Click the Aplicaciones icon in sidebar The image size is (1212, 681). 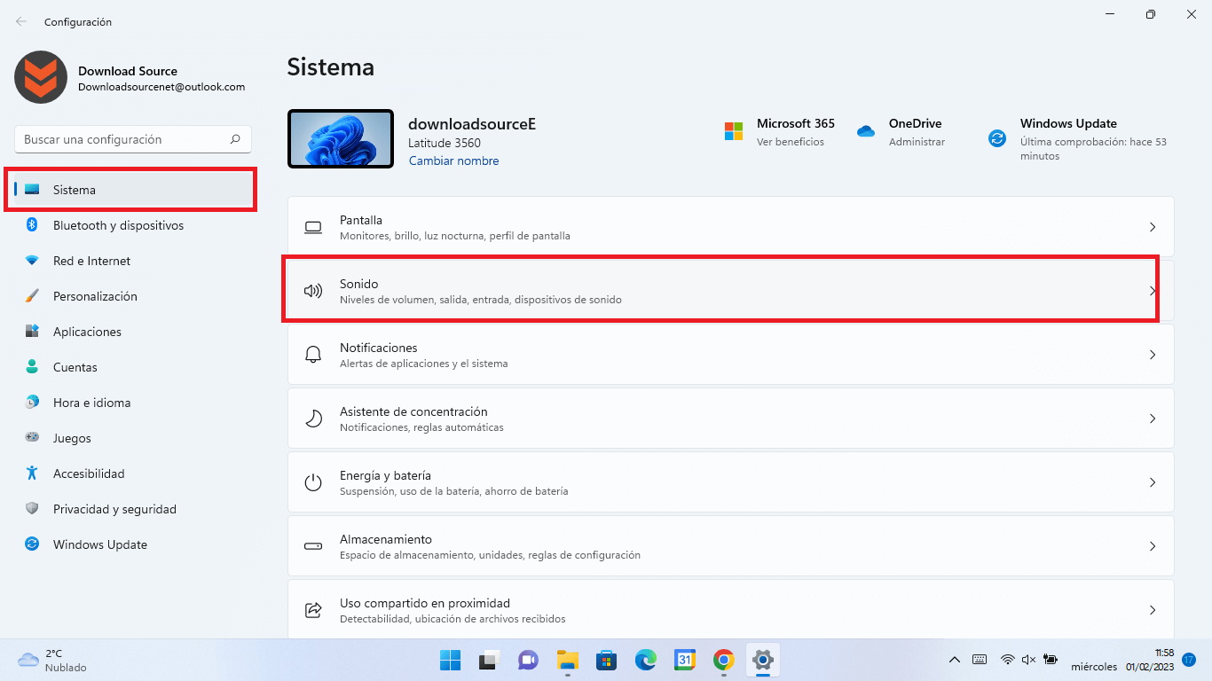point(32,332)
